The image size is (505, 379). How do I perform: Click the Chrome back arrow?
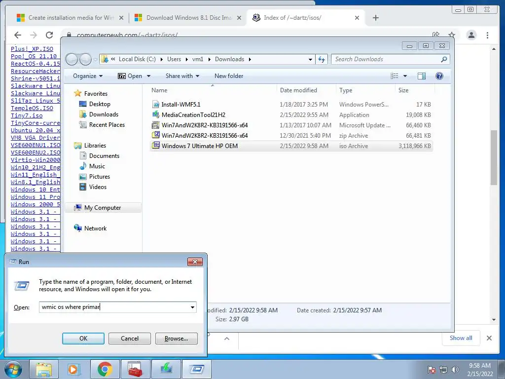[18, 35]
